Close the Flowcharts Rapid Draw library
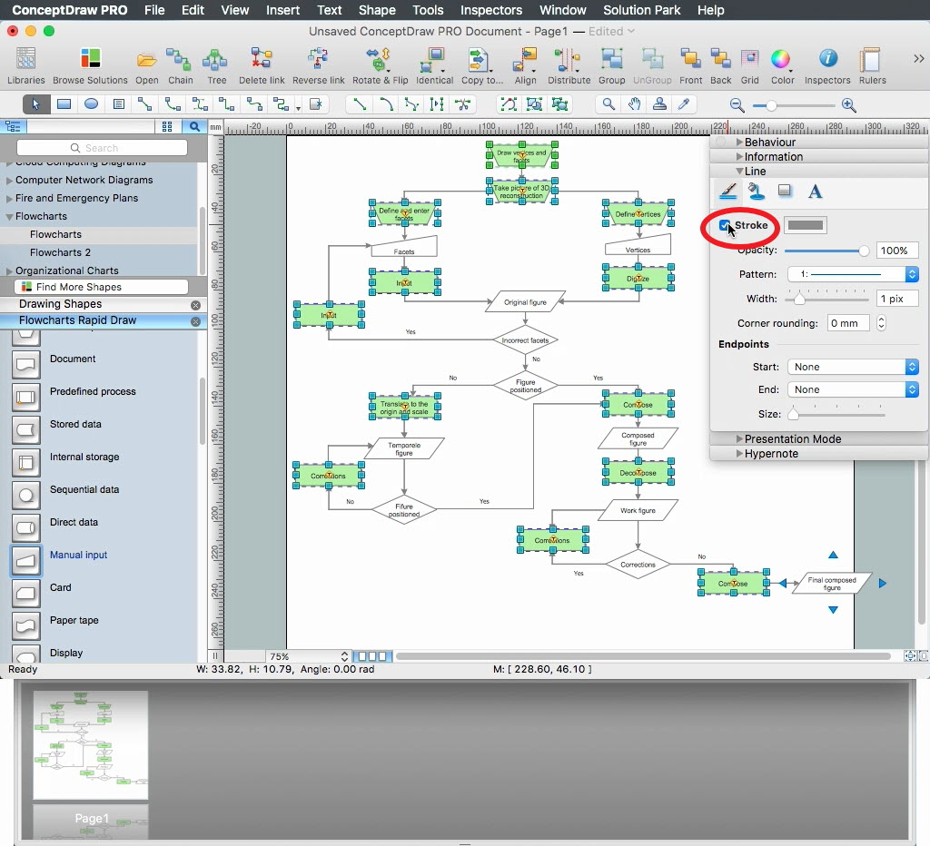Screen dimensions: 930x846 tap(195, 321)
